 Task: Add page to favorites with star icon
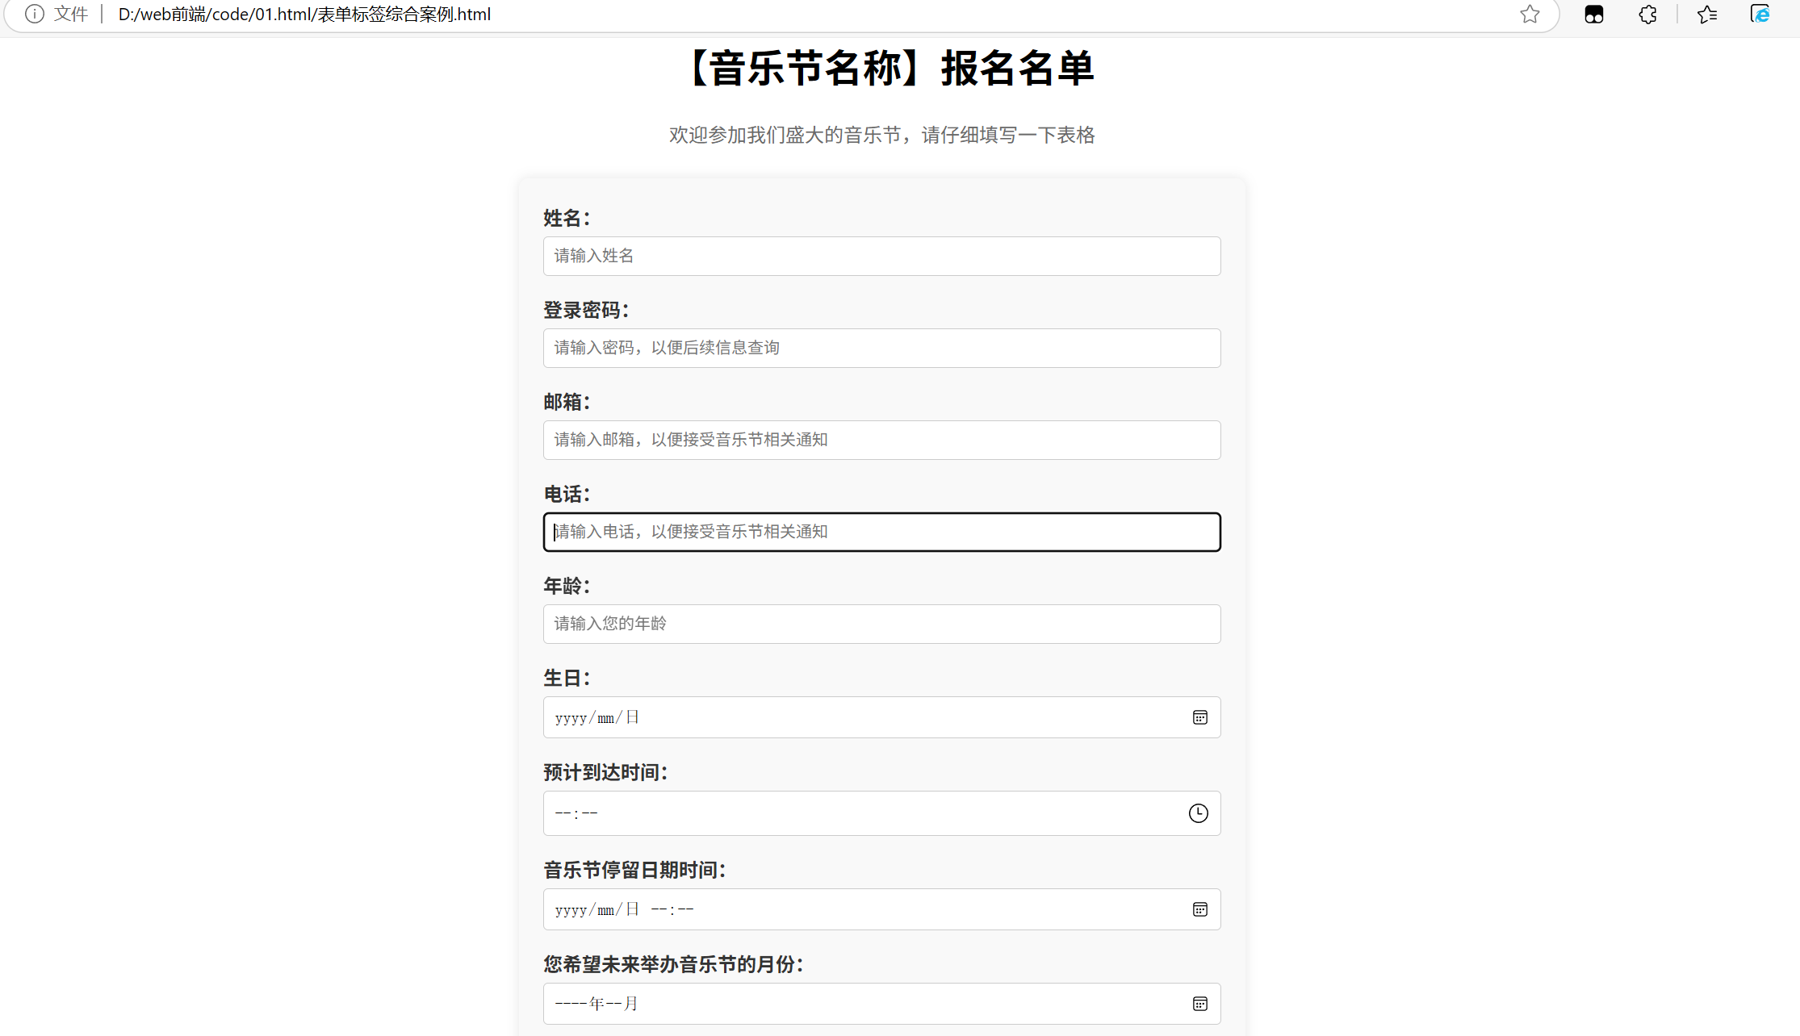[1530, 14]
